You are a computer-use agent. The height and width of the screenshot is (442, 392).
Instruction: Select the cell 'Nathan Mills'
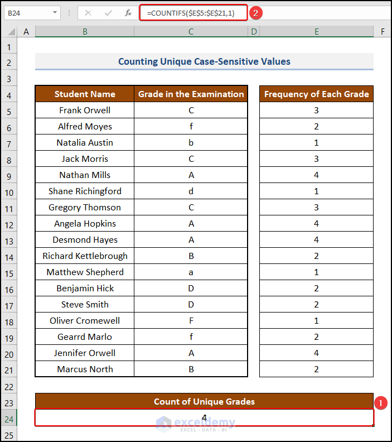coord(85,175)
